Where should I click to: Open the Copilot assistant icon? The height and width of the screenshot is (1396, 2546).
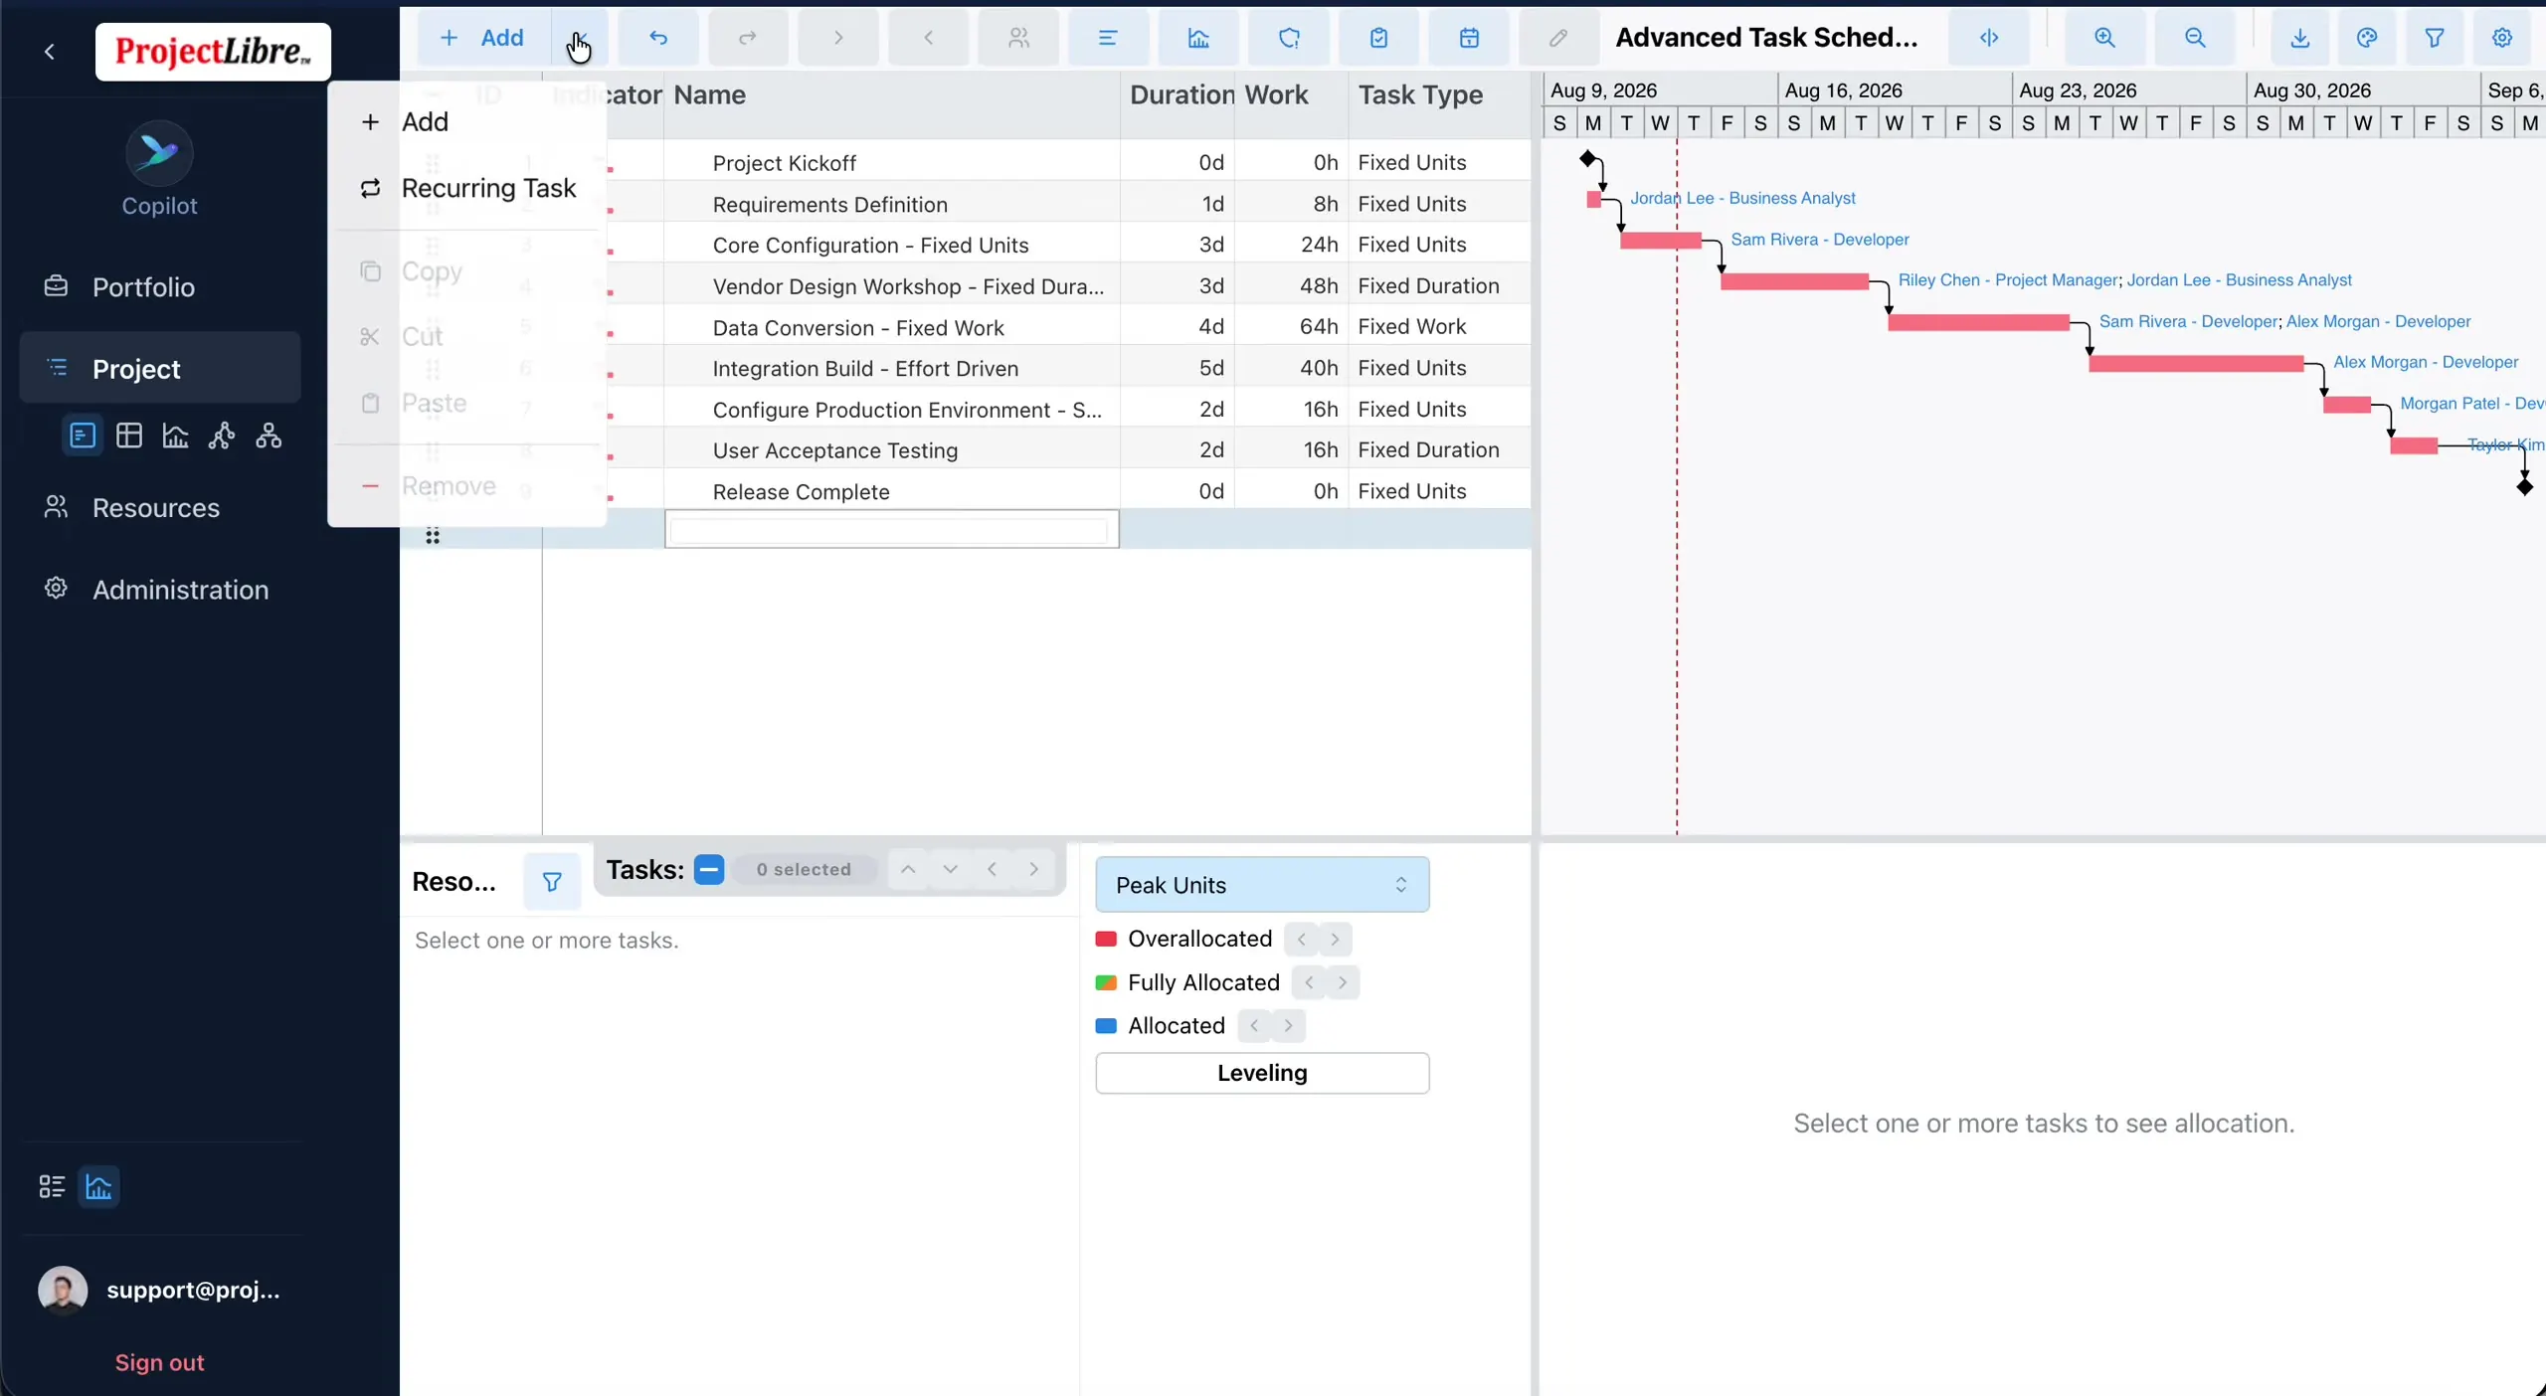159,153
